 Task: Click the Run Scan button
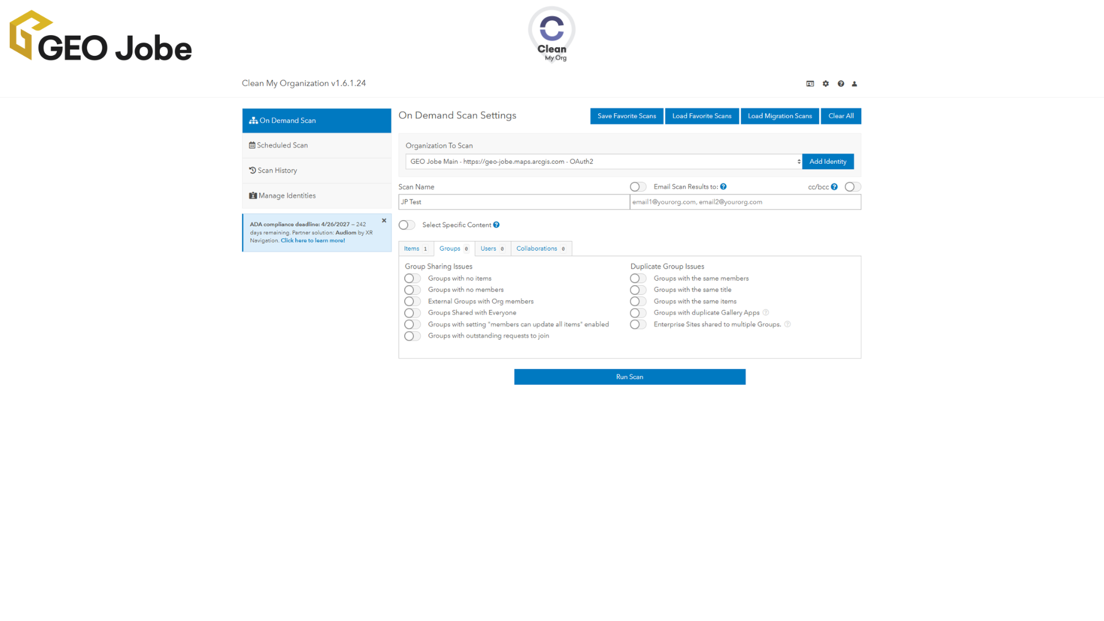point(630,377)
